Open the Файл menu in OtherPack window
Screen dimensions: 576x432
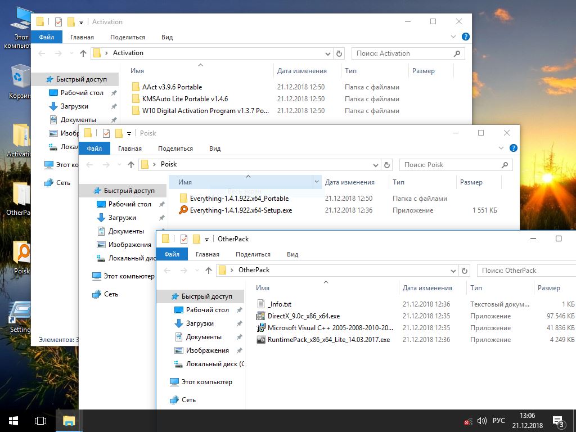click(x=172, y=254)
